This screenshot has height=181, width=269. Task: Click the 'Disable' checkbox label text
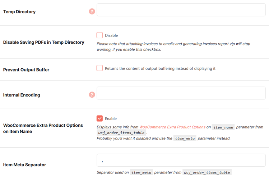[x=111, y=35]
